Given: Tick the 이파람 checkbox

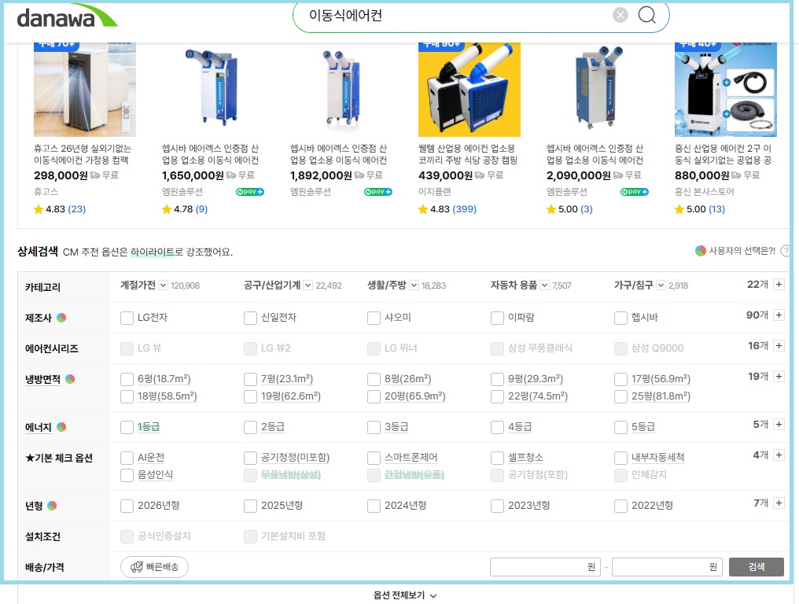Looking at the screenshot, I should (497, 318).
